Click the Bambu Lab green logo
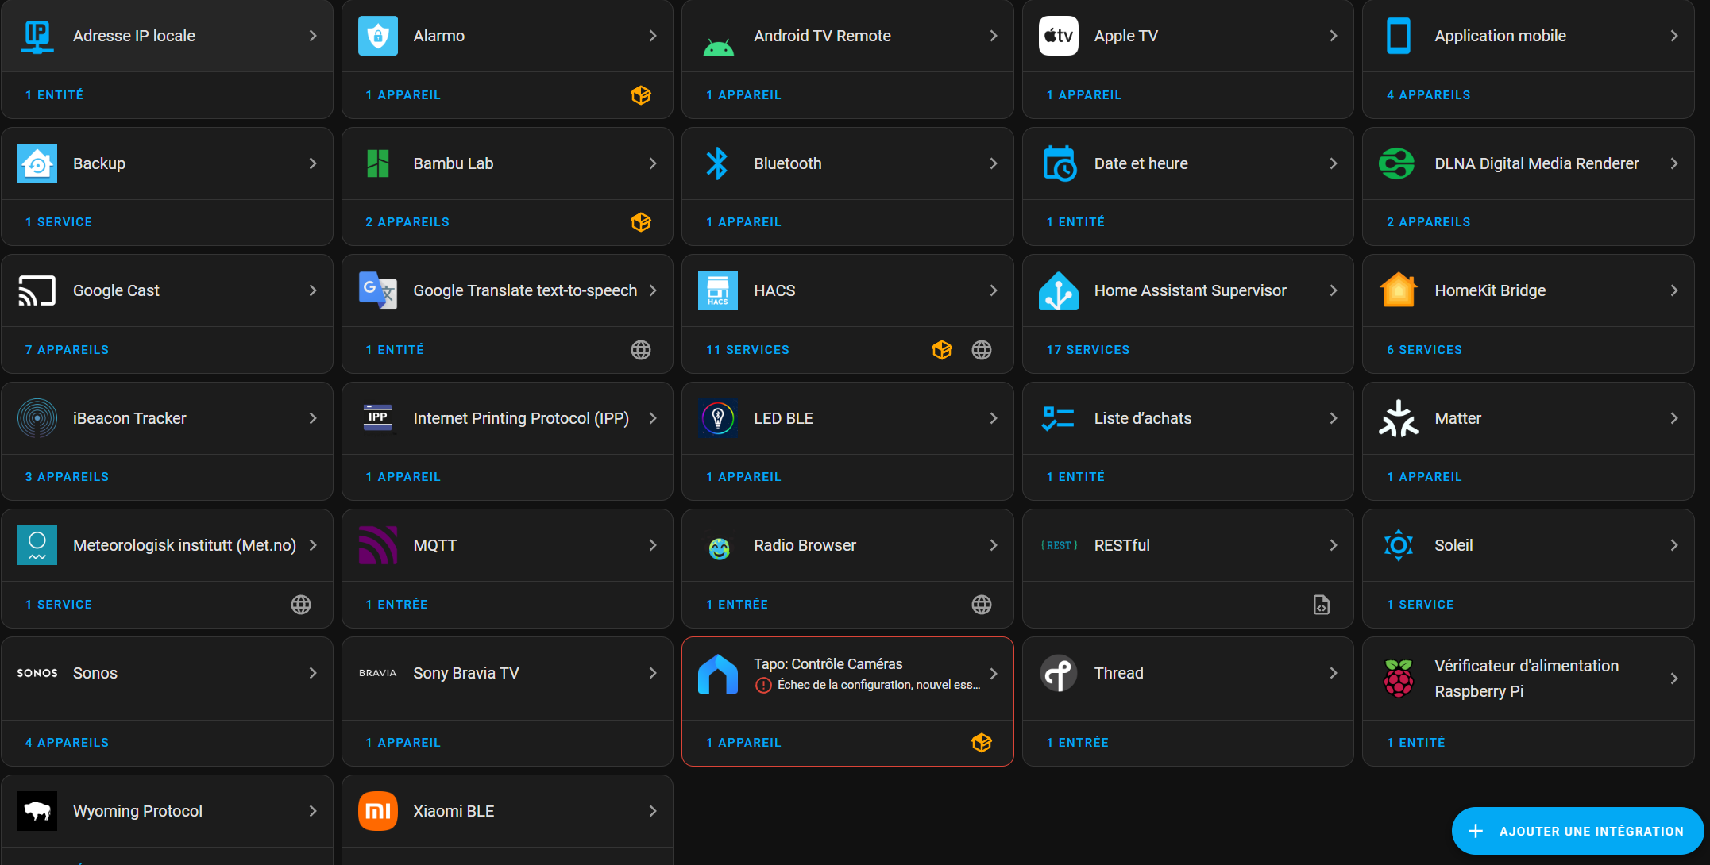This screenshot has width=1710, height=865. click(x=378, y=163)
